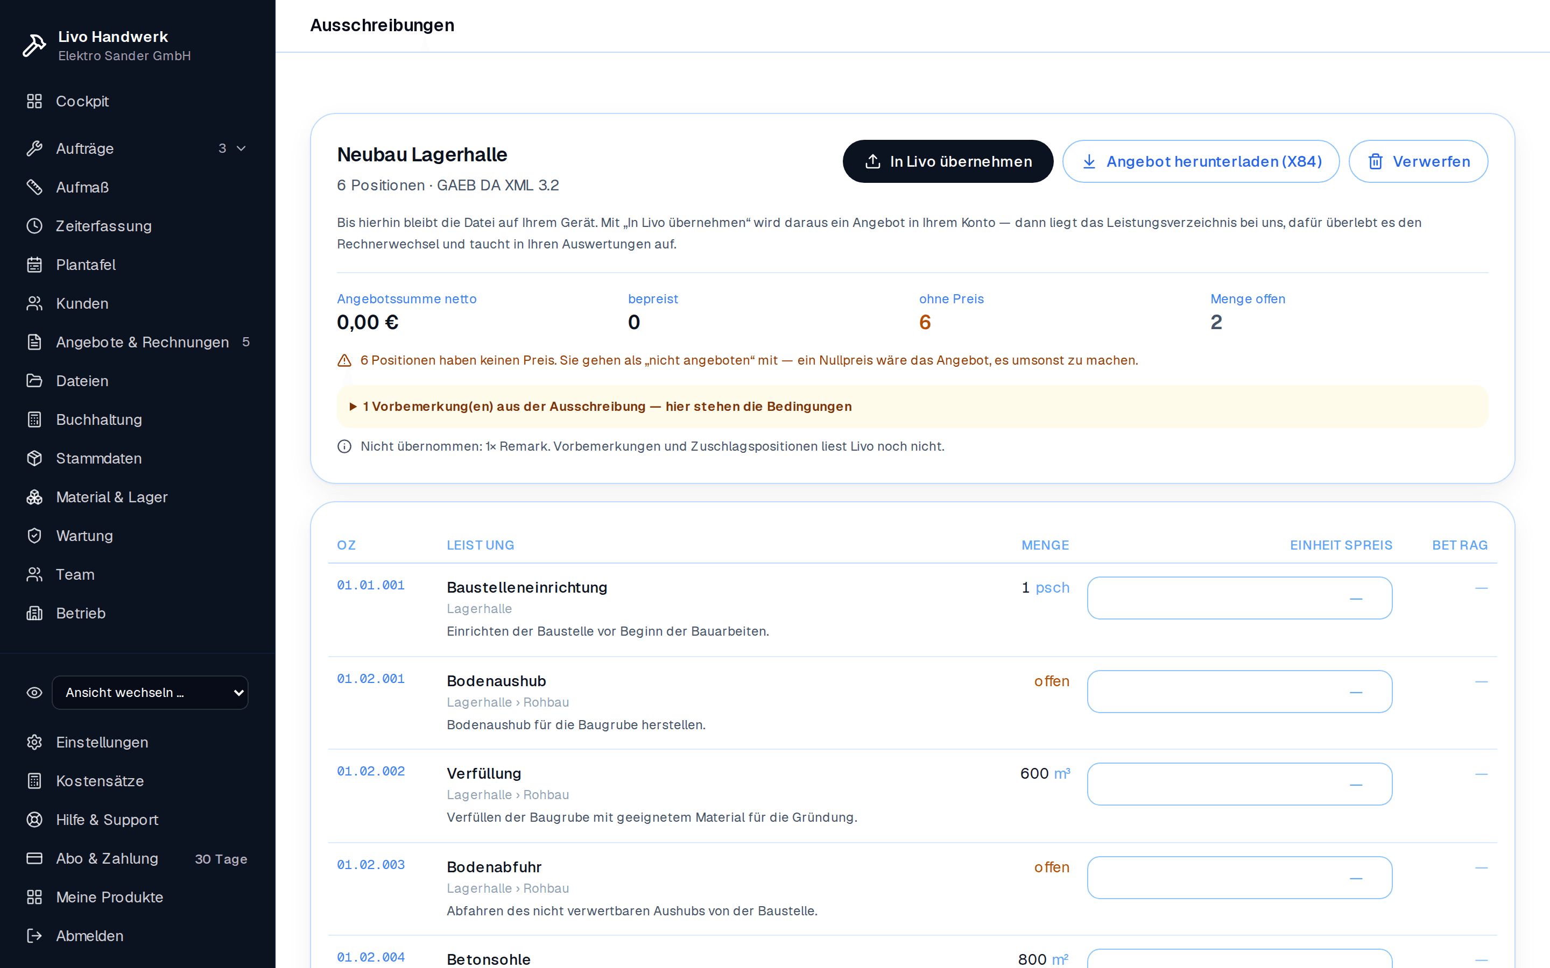1550x968 pixels.
Task: Open the Ansicht wechseln dropdown
Action: [x=150, y=693]
